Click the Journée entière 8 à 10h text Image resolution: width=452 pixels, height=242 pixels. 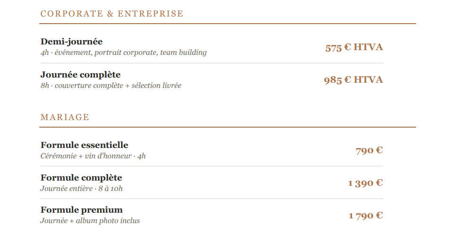pos(82,189)
